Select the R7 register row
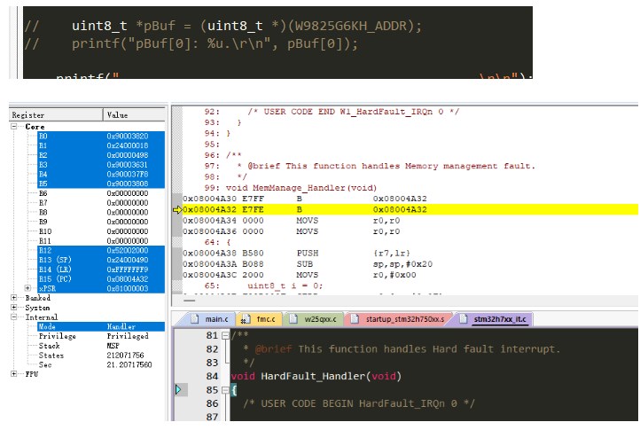The image size is (640, 430). (x=101, y=202)
